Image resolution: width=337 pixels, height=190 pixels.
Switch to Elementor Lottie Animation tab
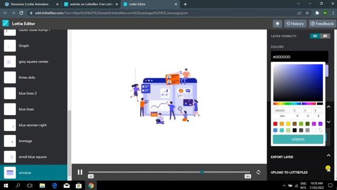[32, 4]
